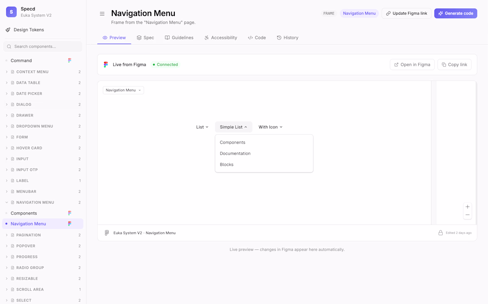Click the Design Tokens brush icon
Viewport: 488px width, 304px height.
pyautogui.click(x=8, y=30)
